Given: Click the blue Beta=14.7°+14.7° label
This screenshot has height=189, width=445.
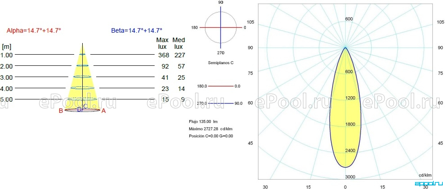Looking at the screenshot, I should (137, 30).
